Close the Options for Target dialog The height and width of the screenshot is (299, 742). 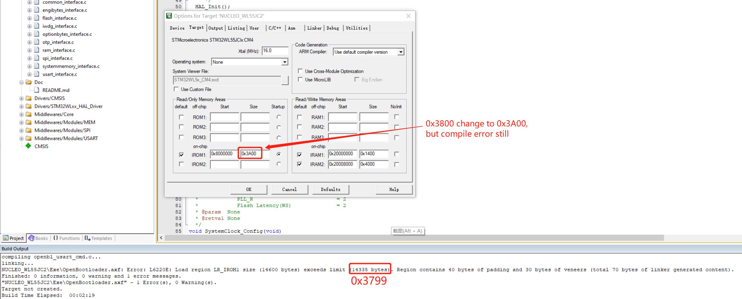tap(408, 16)
